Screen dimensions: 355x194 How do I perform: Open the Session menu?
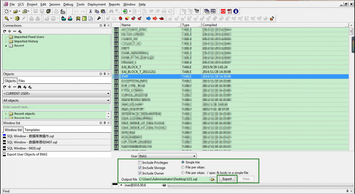[x=55, y=4]
